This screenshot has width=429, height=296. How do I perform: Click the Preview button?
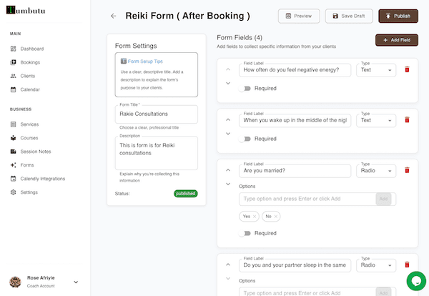point(299,16)
